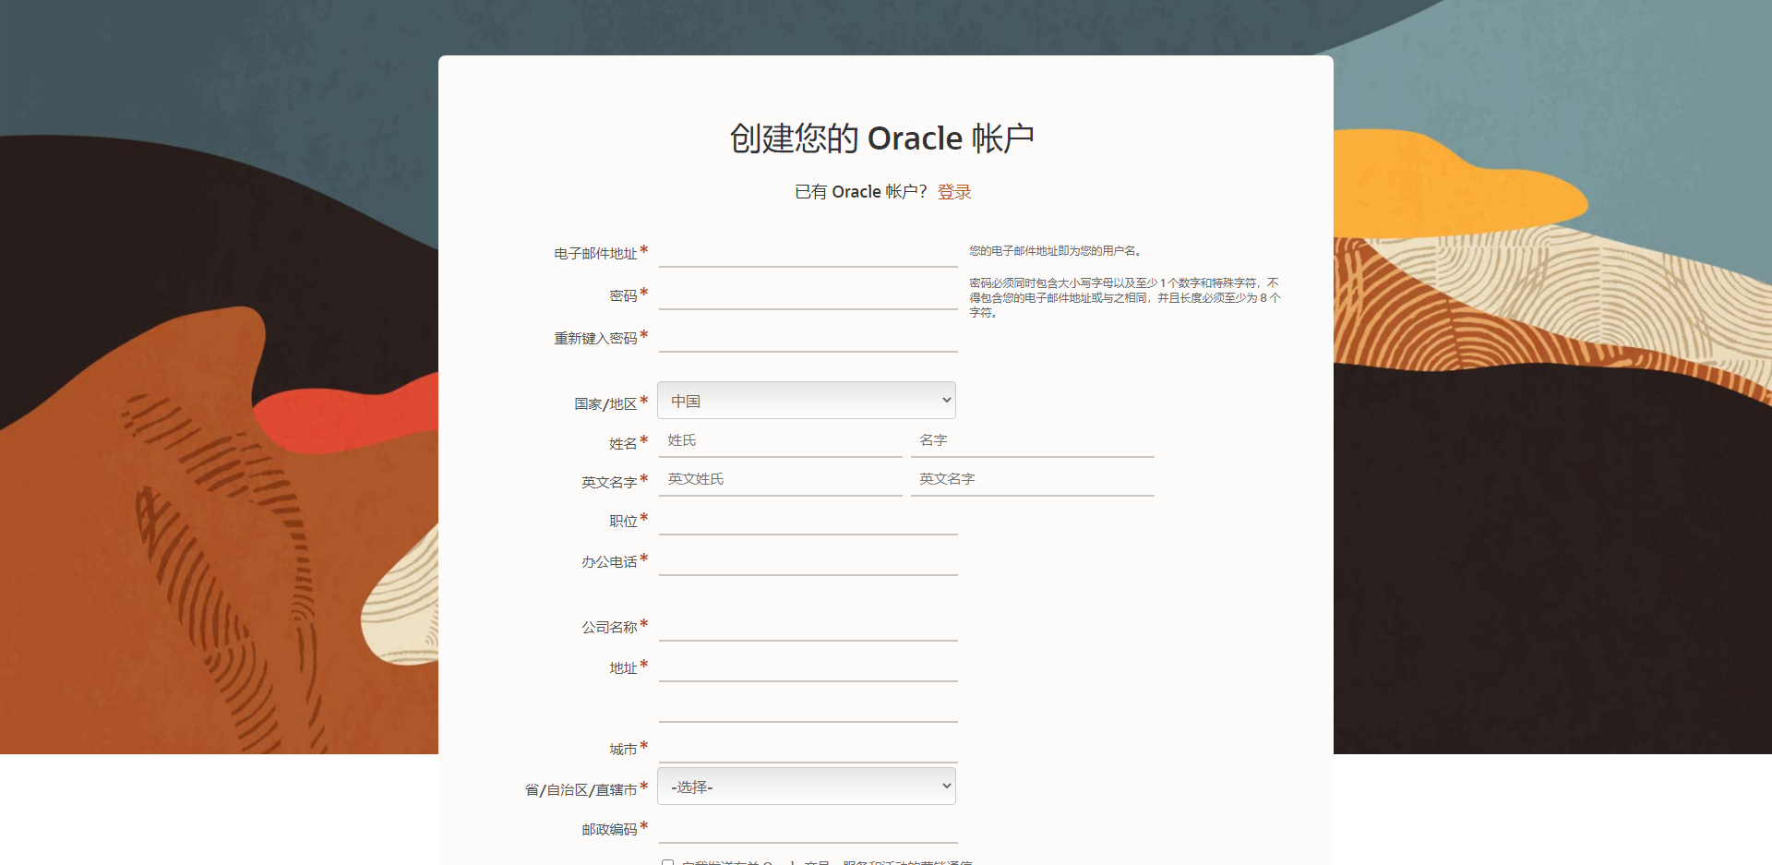Focus the second address line field
The height and width of the screenshot is (865, 1772).
808,707
